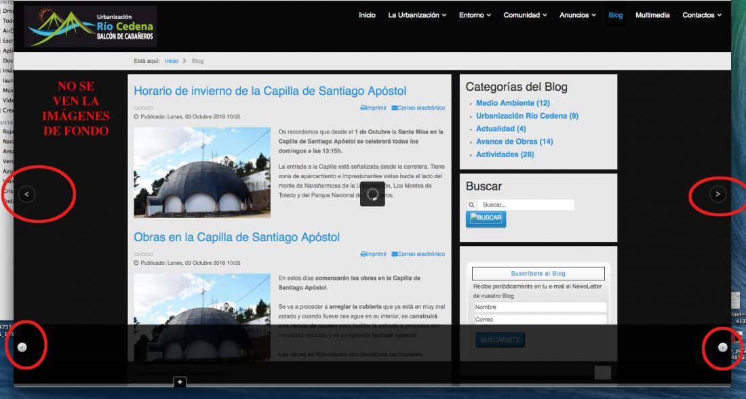Go to previous image with left arrow
Viewport: 746px width, 399px height.
26,194
